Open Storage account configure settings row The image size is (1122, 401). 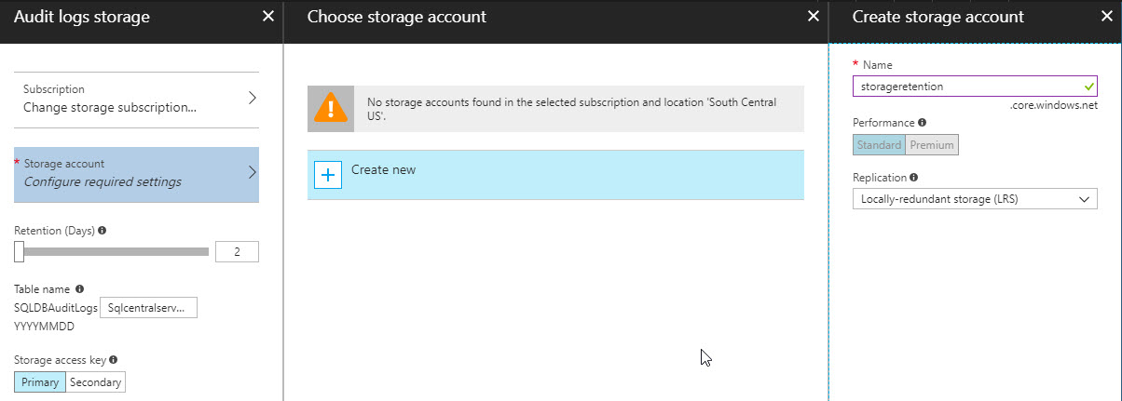pos(136,173)
